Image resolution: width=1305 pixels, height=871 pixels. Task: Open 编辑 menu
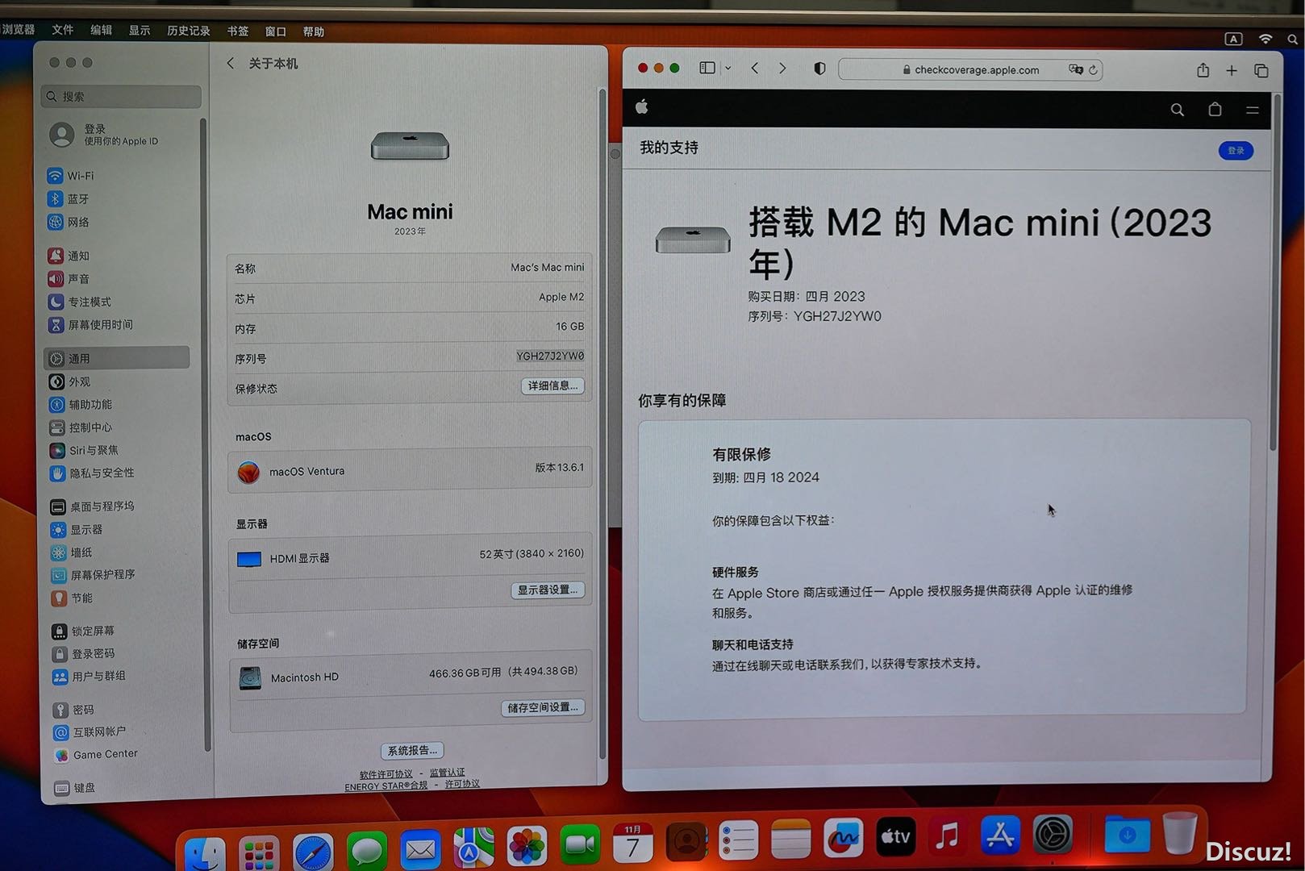(101, 30)
